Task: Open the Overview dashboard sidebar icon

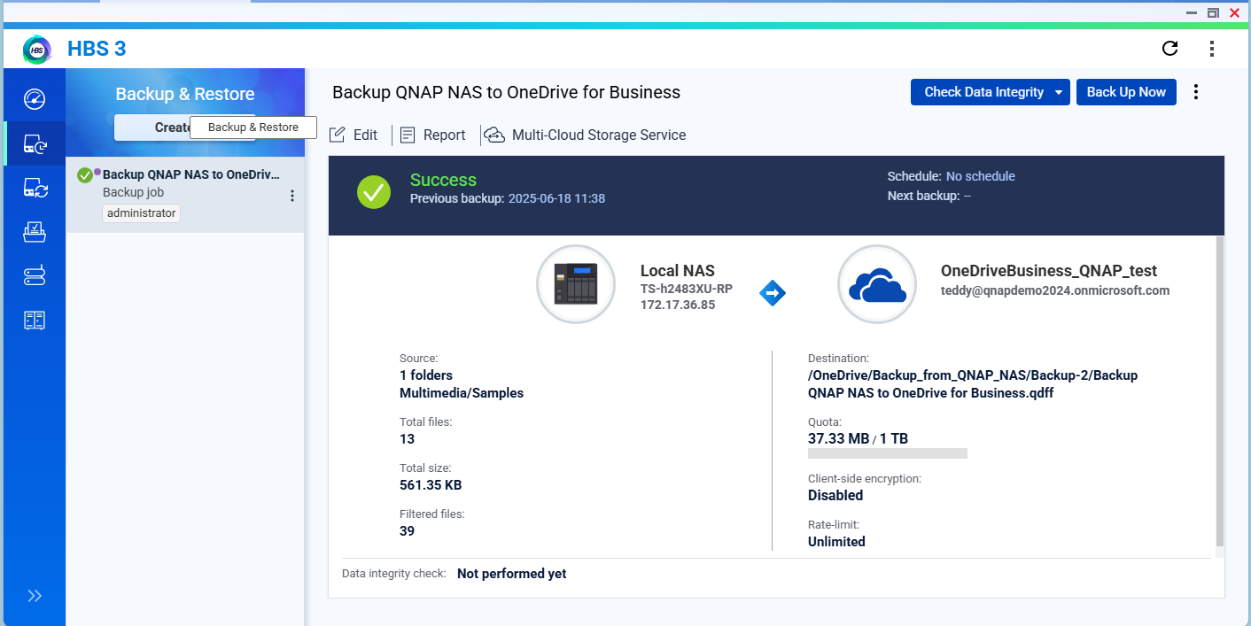Action: (x=35, y=98)
